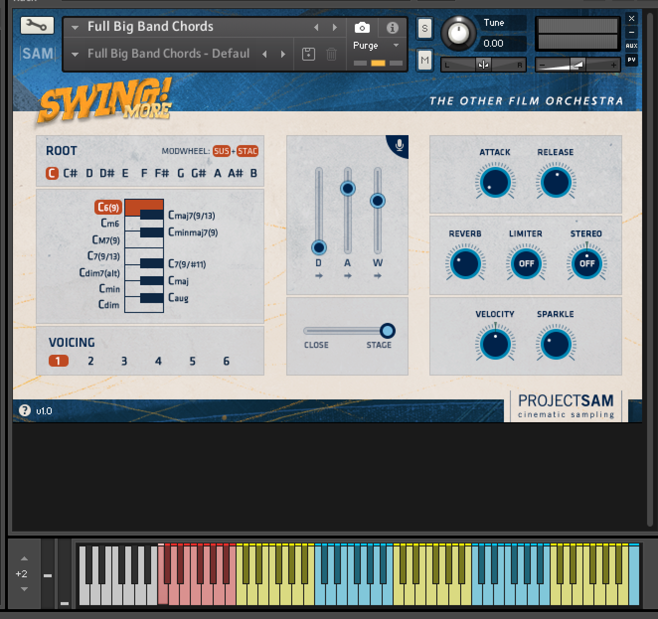
Task: Toggle the STAC modwheel option
Action: (247, 151)
